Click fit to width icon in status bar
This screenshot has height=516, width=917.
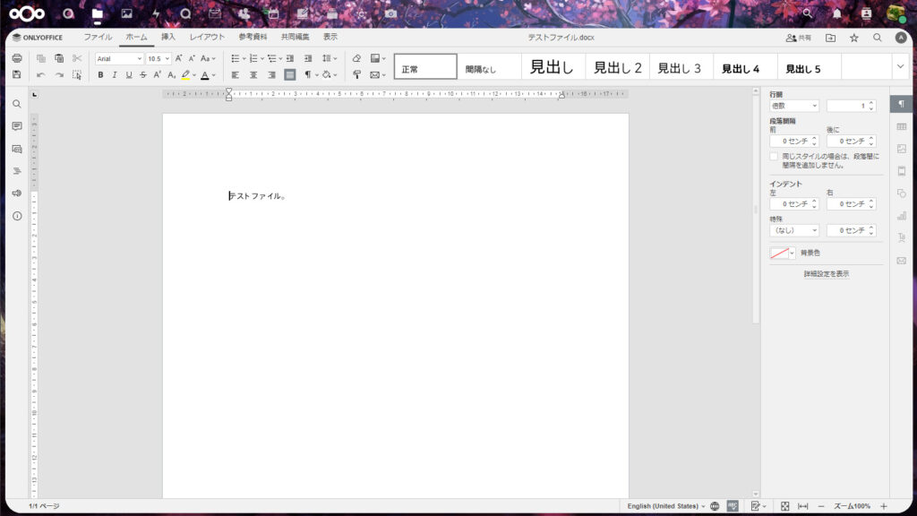803,506
